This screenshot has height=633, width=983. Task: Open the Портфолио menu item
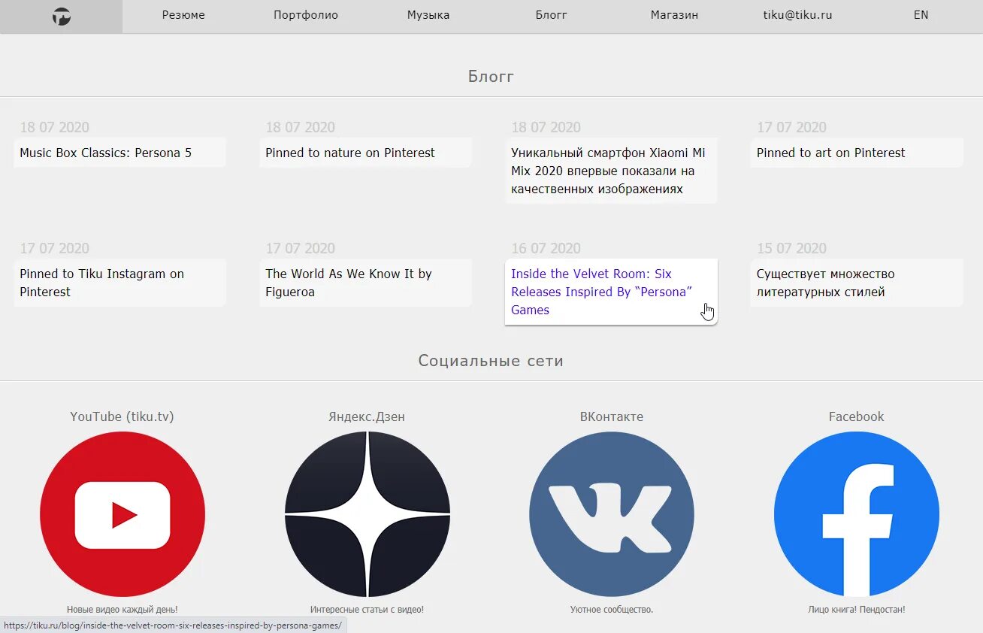[306, 15]
